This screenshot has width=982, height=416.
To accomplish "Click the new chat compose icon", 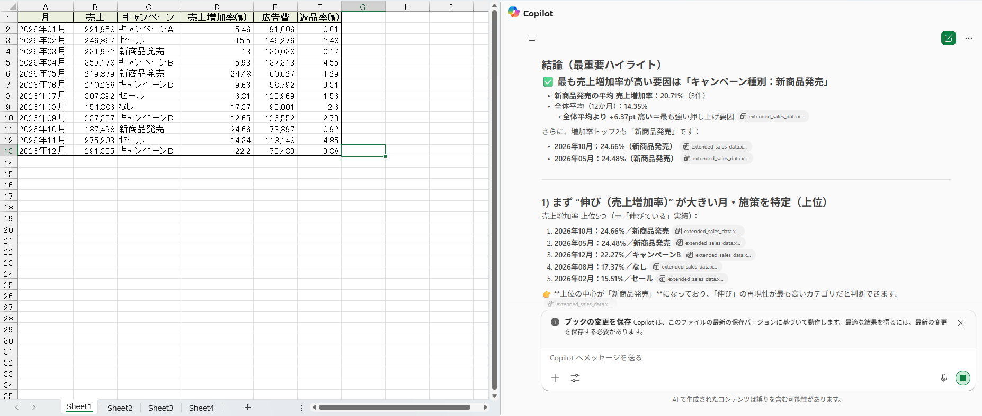I will (x=948, y=38).
